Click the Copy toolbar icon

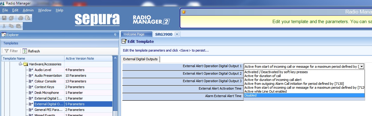11,26
